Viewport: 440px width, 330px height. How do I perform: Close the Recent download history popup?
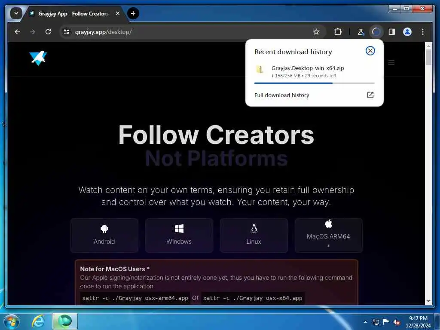click(x=370, y=51)
